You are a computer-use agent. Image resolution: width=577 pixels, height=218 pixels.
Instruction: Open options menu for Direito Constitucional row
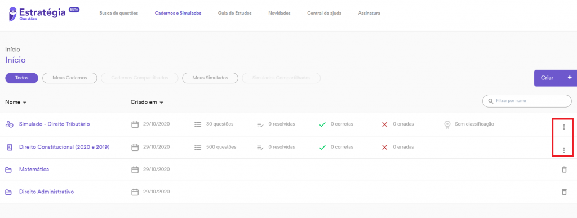(x=563, y=150)
